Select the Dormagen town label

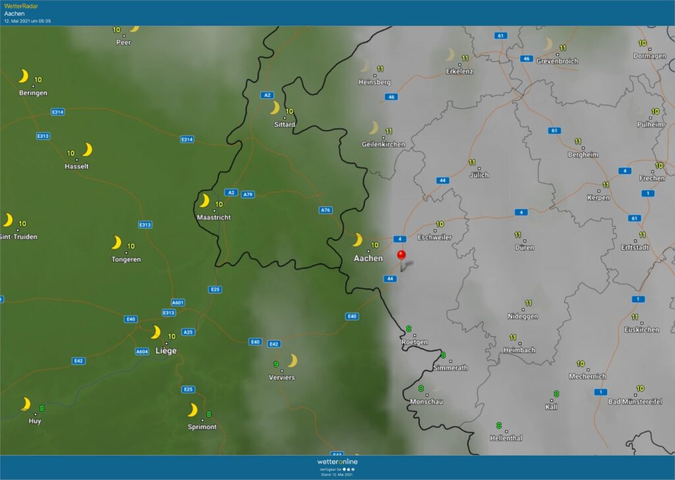click(649, 56)
